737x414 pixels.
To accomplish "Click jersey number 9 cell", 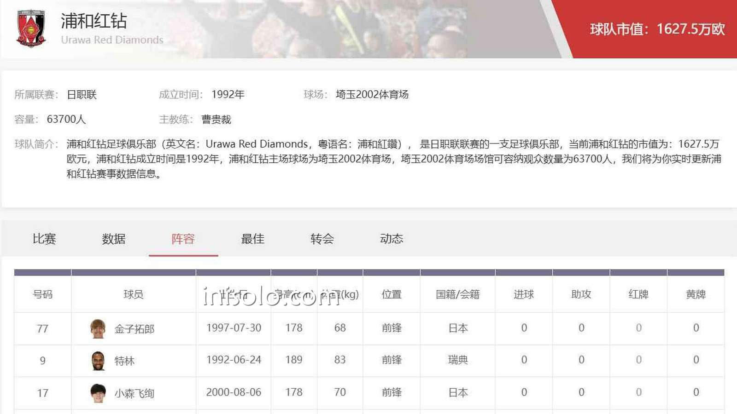I will [42, 361].
